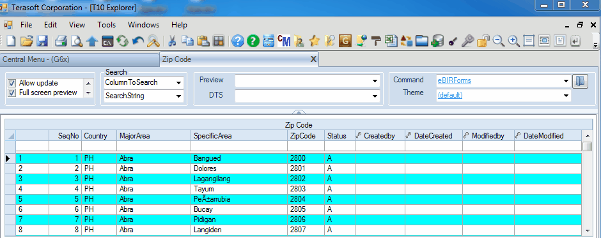
Task: Toggle the Allow update checkbox
Action: 12,83
